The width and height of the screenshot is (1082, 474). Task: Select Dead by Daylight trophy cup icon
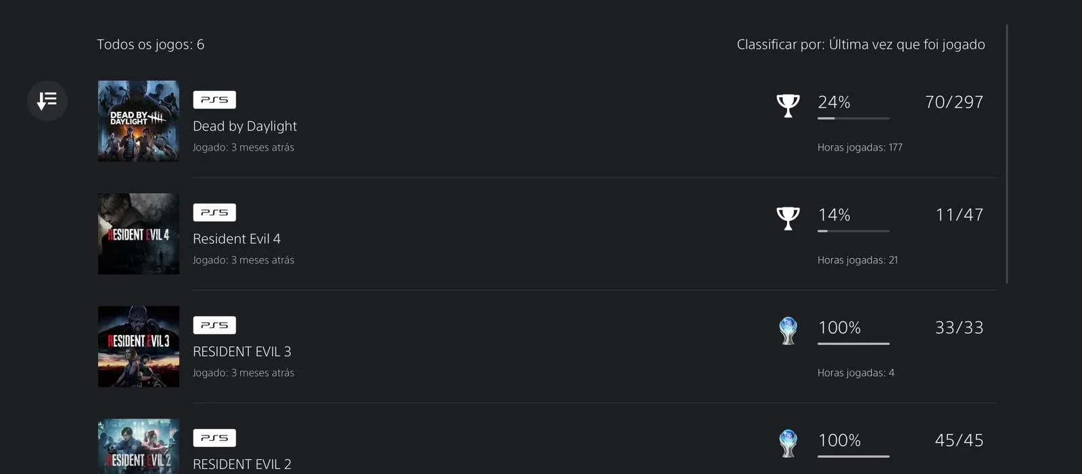click(x=788, y=105)
